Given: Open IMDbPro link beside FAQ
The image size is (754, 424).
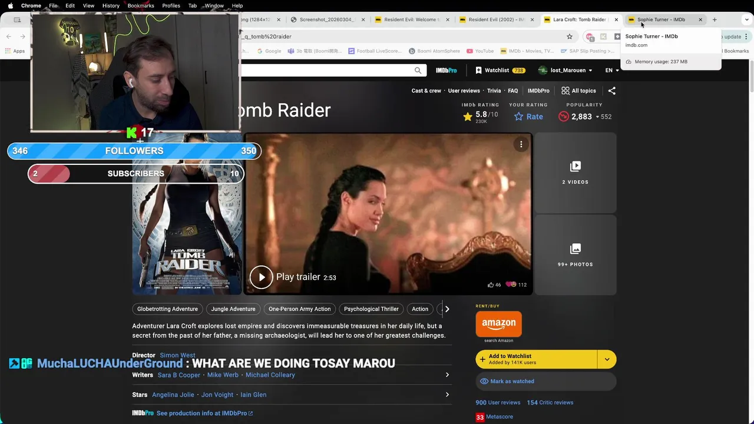Looking at the screenshot, I should pyautogui.click(x=538, y=91).
